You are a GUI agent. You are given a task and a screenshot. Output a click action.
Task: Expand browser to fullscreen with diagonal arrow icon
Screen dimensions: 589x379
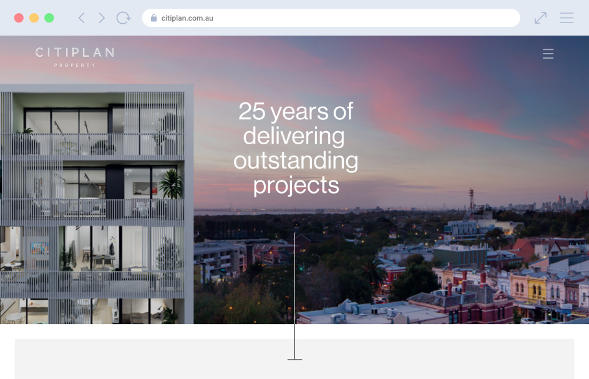pyautogui.click(x=540, y=17)
